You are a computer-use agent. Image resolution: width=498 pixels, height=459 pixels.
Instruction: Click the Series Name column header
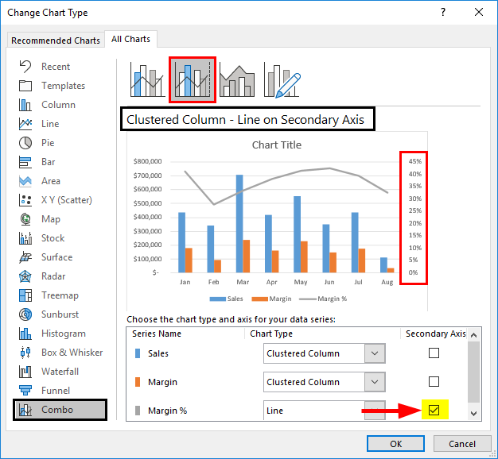point(157,334)
